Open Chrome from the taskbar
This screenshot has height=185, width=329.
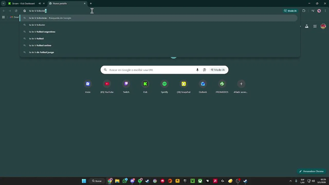110,181
